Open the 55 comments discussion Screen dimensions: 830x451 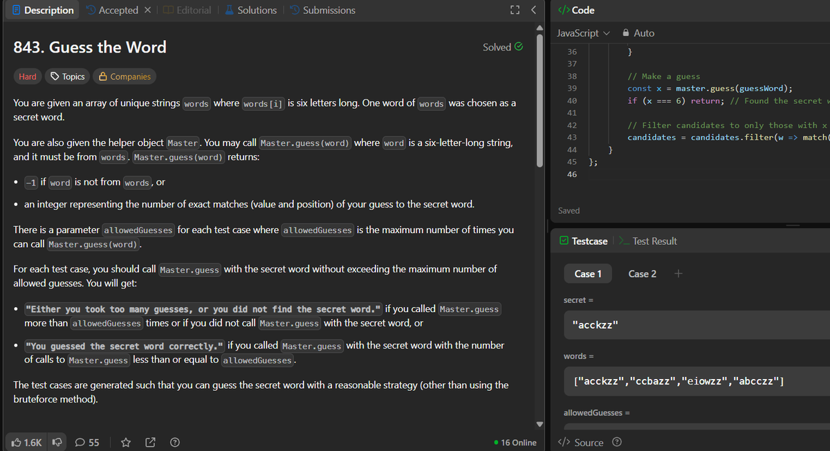(x=87, y=442)
